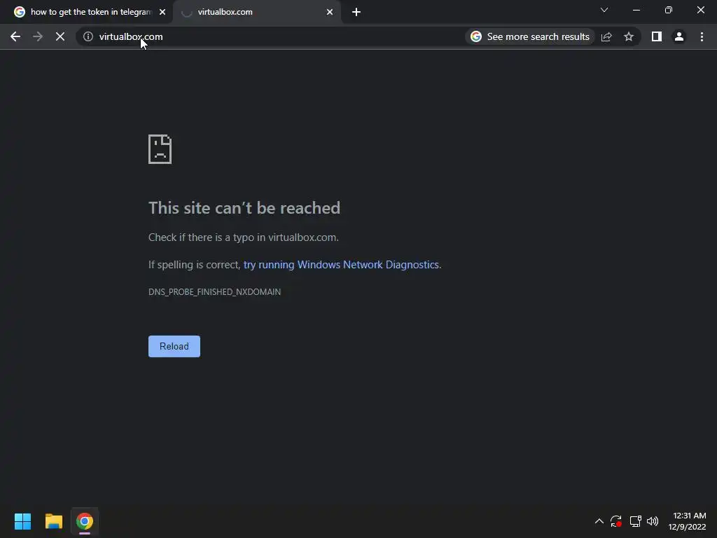Image resolution: width=717 pixels, height=538 pixels.
Task: Run Windows Network Diagnostics link
Action: (341, 264)
